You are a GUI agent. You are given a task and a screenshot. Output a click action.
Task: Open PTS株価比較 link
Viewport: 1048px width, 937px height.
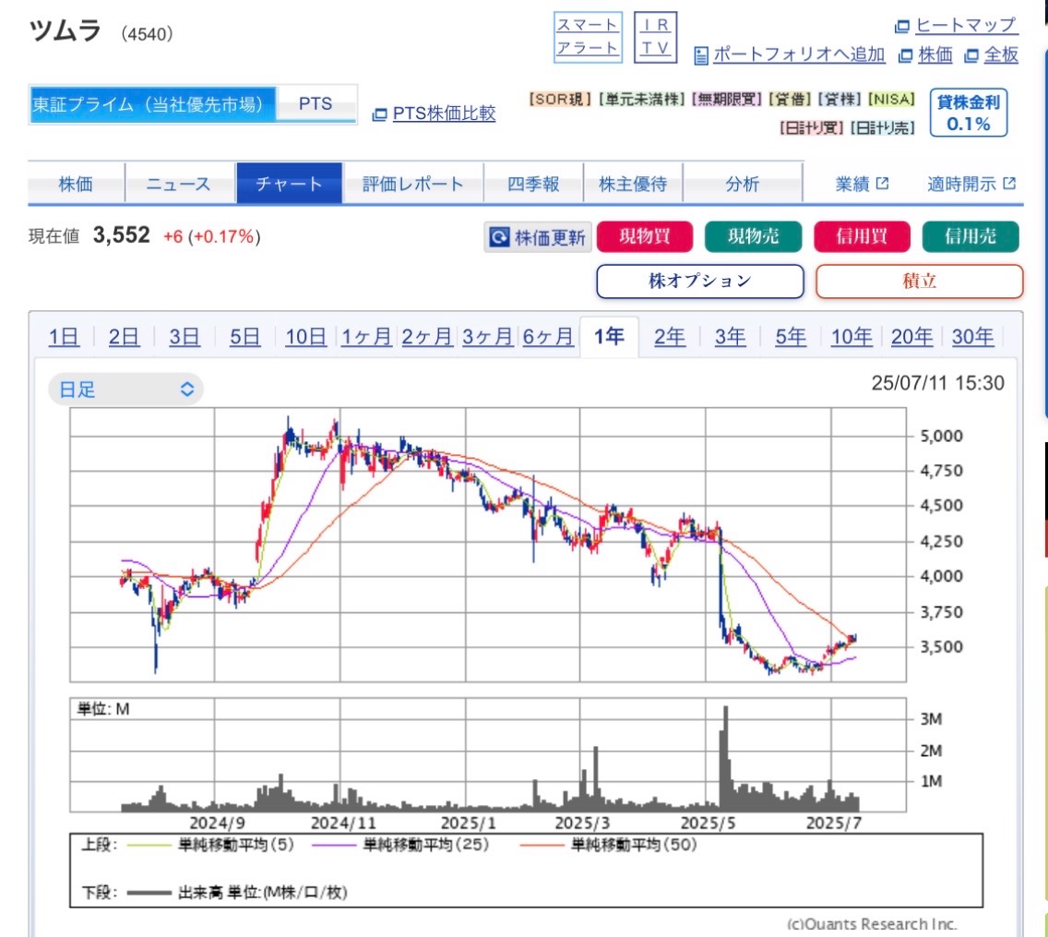tap(444, 113)
